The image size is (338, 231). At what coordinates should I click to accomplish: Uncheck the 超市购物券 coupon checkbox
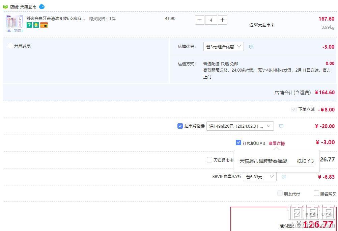[x=180, y=126]
